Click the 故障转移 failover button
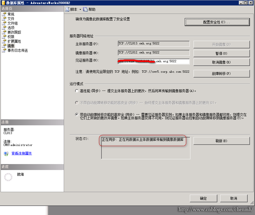The height and width of the screenshot is (215, 255). click(222, 74)
